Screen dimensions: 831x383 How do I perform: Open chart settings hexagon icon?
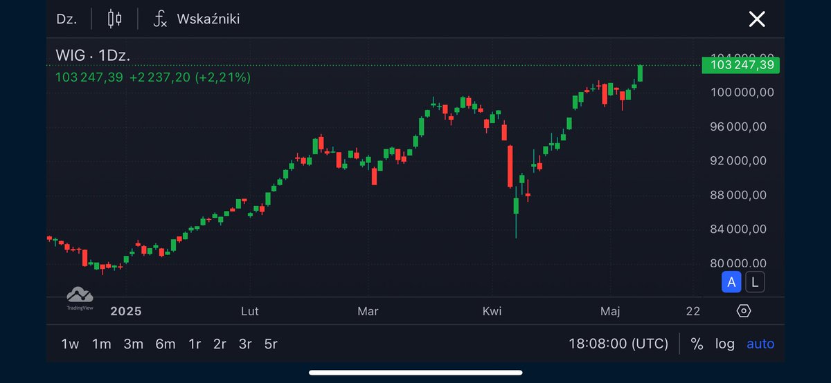click(x=744, y=311)
